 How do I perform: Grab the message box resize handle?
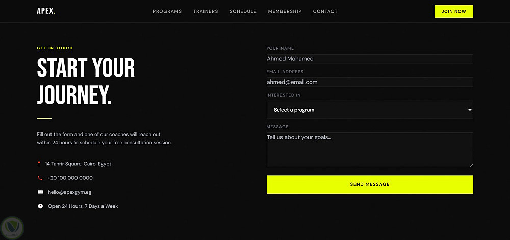coord(471,165)
